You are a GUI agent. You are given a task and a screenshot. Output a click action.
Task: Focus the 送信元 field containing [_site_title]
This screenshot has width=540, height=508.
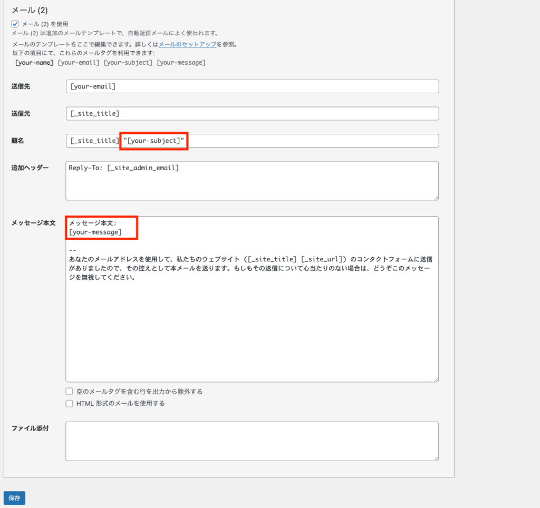(x=252, y=114)
